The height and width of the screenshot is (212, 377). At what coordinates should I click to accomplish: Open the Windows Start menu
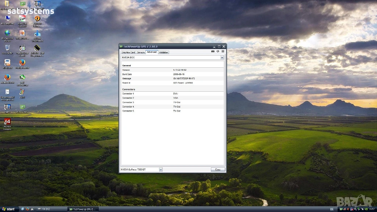(8, 209)
